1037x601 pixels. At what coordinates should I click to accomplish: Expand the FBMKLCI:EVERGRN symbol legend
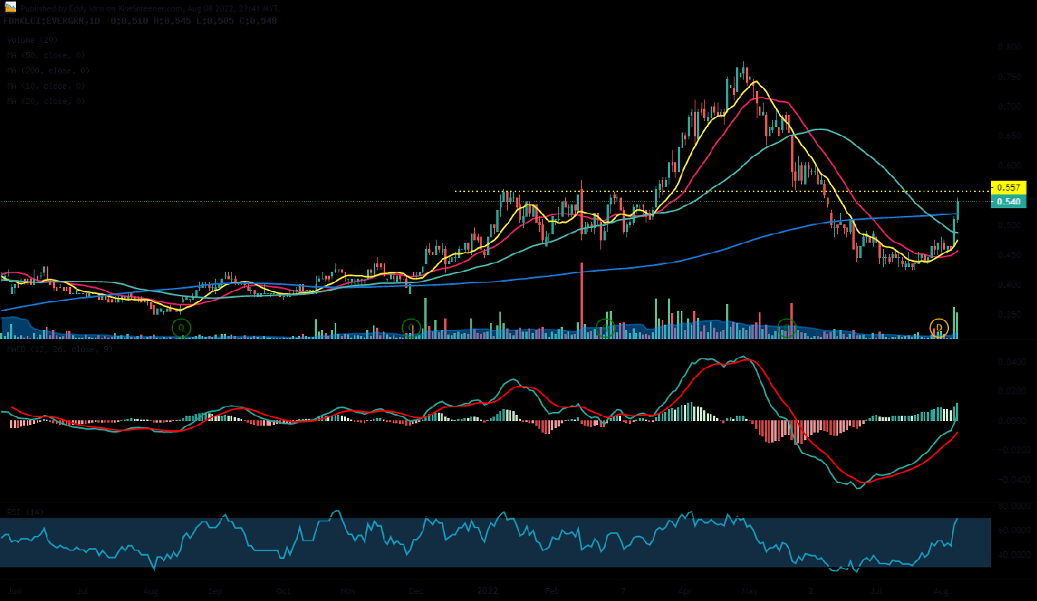[x=50, y=21]
